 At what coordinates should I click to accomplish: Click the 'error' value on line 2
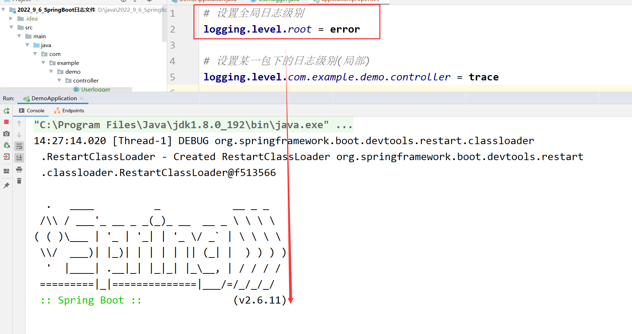tap(345, 29)
